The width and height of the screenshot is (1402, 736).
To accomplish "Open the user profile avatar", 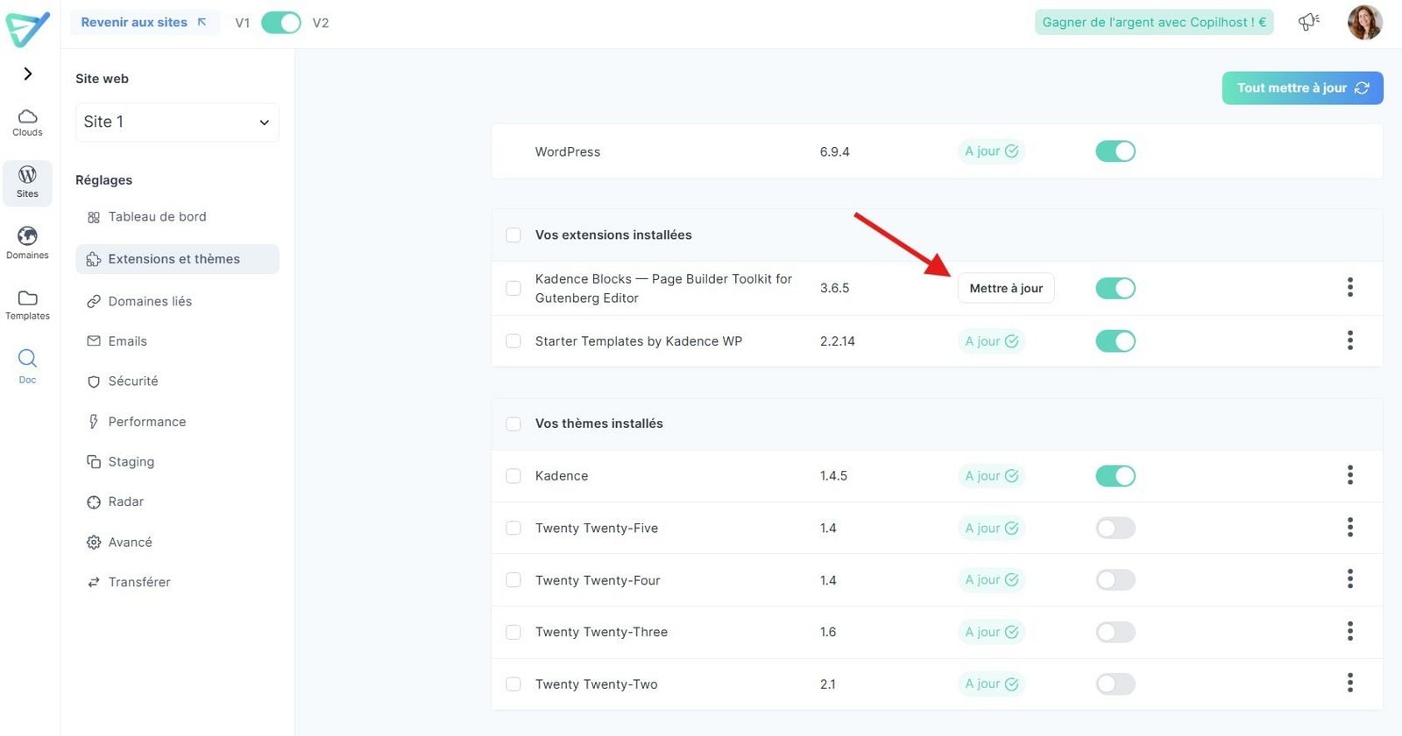I will 1364,23.
